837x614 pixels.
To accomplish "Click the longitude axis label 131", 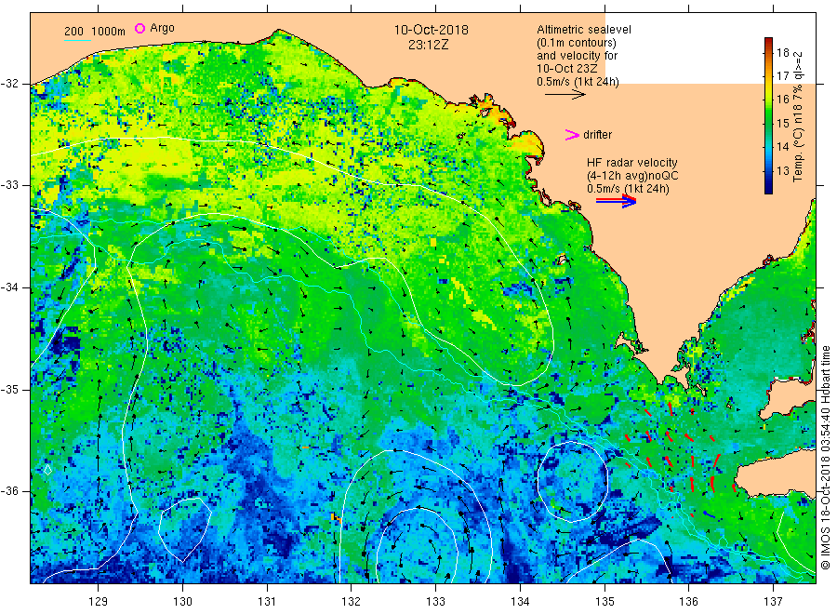I will pyautogui.click(x=267, y=602).
